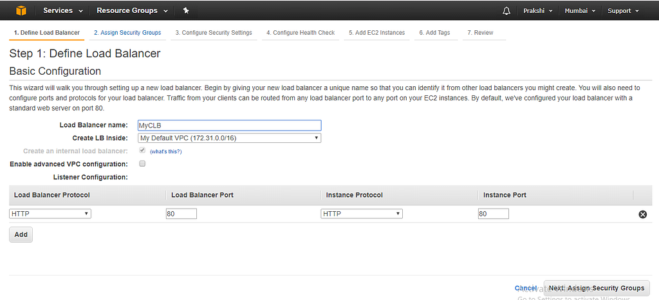Open the what's this? help link

(166, 151)
